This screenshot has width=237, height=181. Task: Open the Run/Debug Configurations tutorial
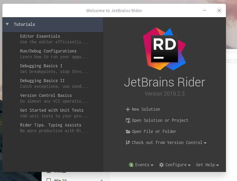click(48, 51)
